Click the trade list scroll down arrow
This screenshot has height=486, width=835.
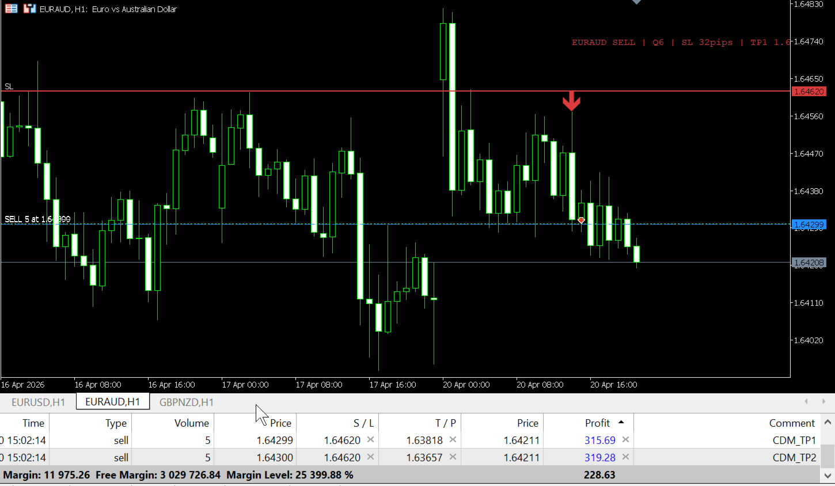click(828, 476)
